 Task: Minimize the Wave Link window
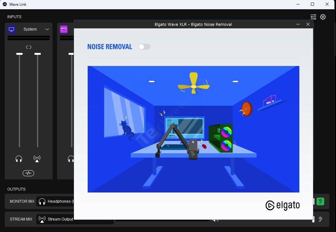[x=298, y=4]
